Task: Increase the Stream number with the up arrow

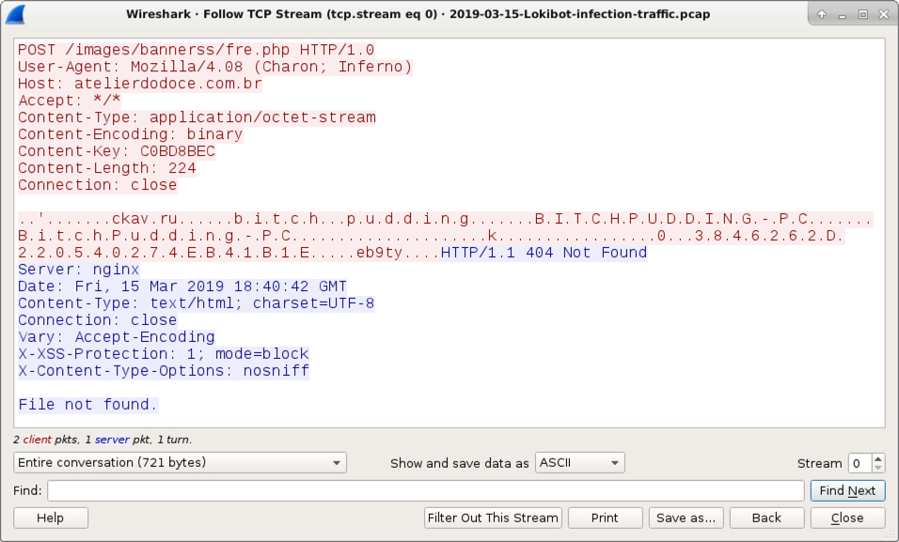Action: tap(877, 458)
